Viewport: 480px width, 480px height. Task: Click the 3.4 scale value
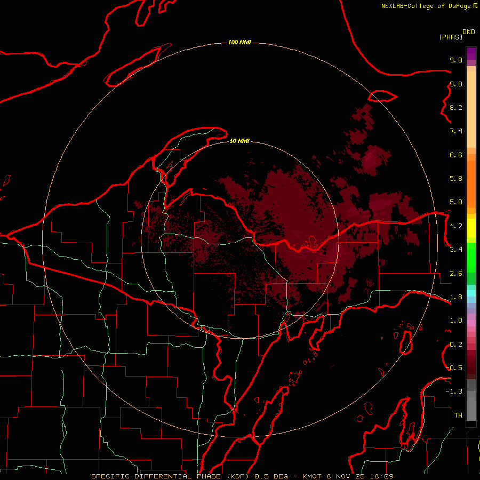(x=456, y=250)
